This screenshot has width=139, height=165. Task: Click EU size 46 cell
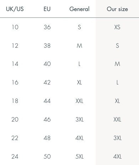click(x=47, y=119)
